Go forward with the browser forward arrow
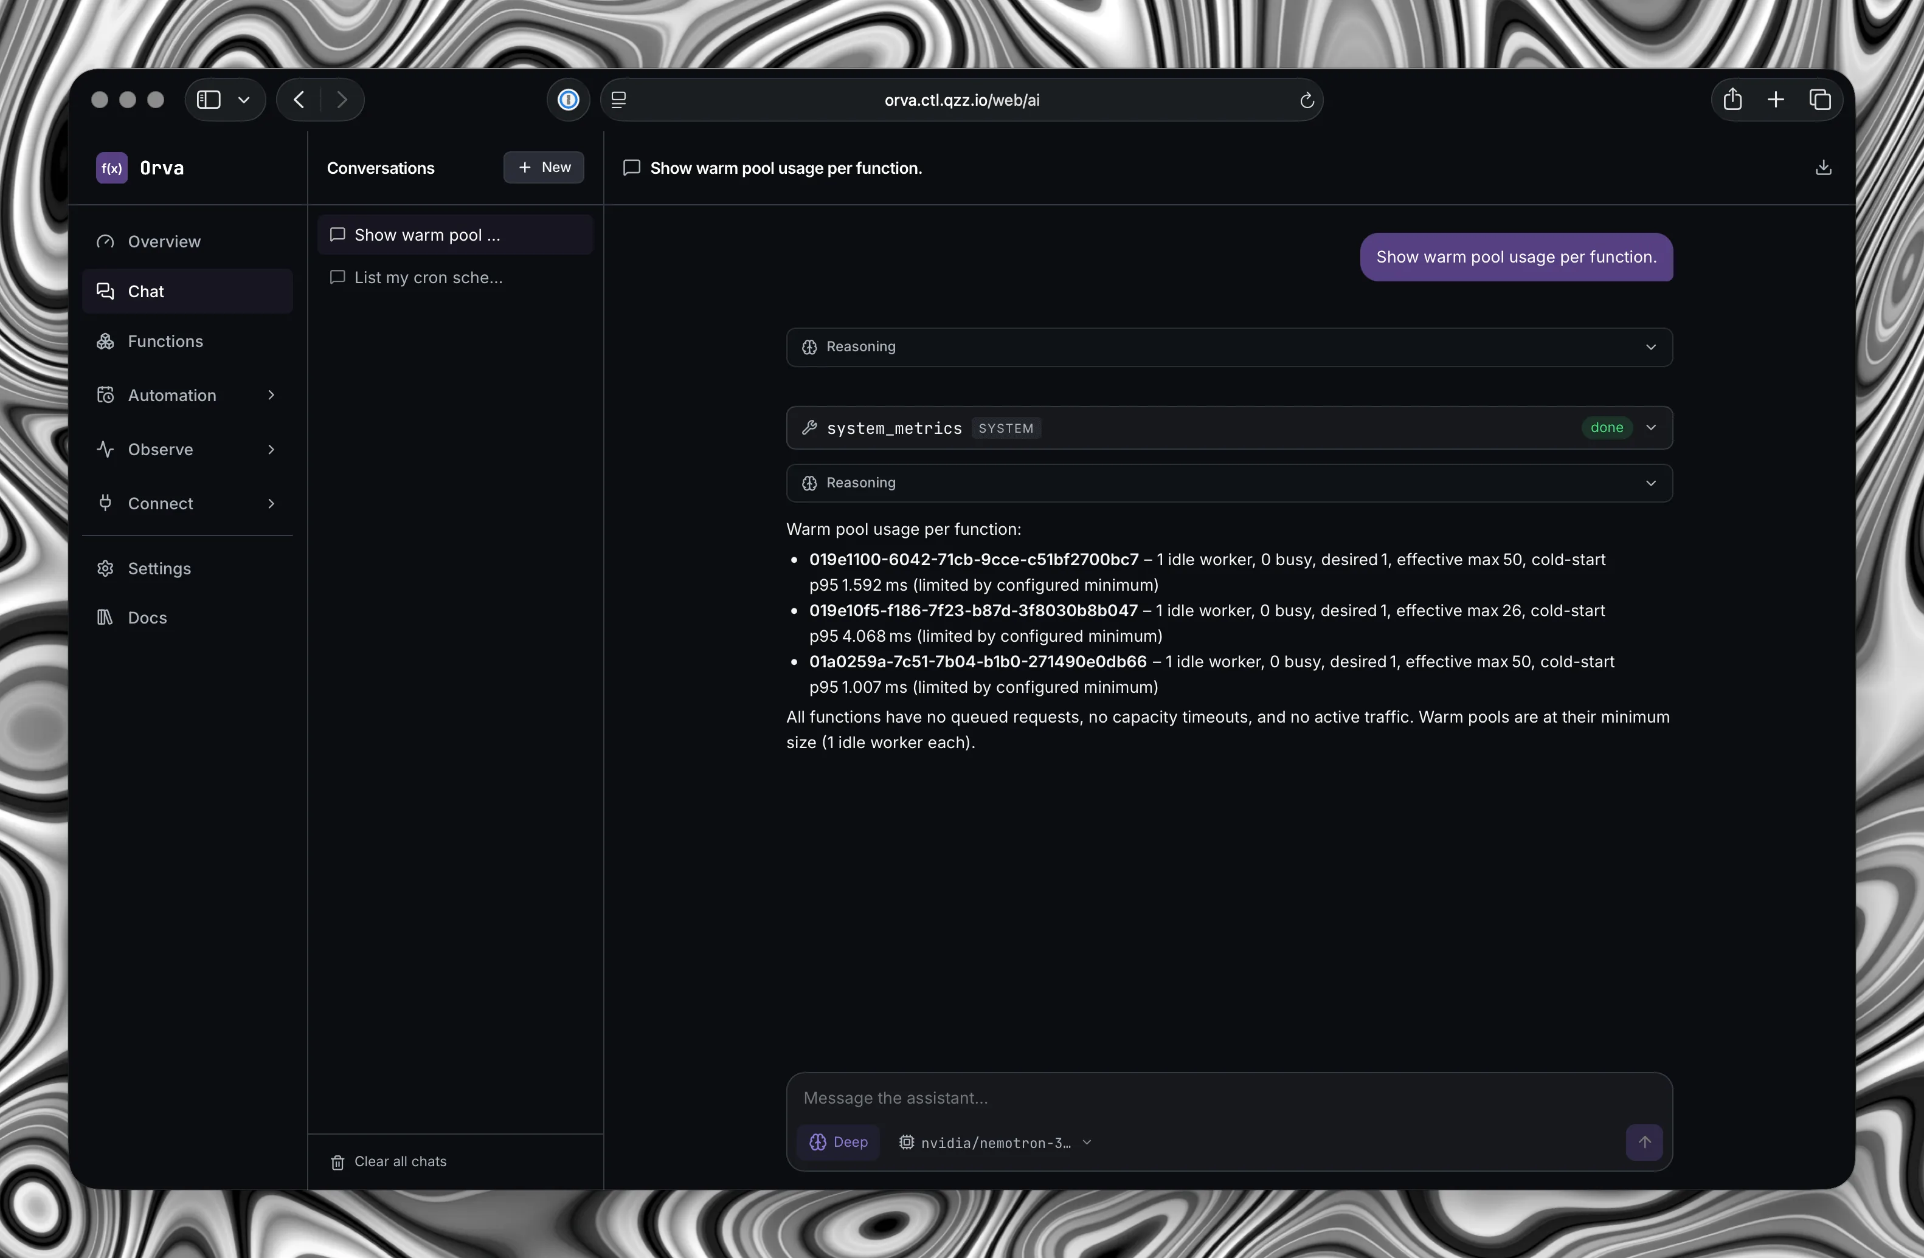The width and height of the screenshot is (1924, 1258). [x=342, y=100]
